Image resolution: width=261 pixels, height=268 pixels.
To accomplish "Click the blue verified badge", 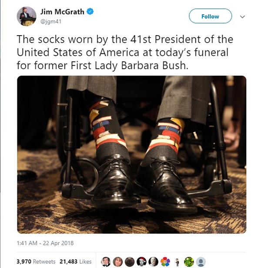I will pos(90,12).
